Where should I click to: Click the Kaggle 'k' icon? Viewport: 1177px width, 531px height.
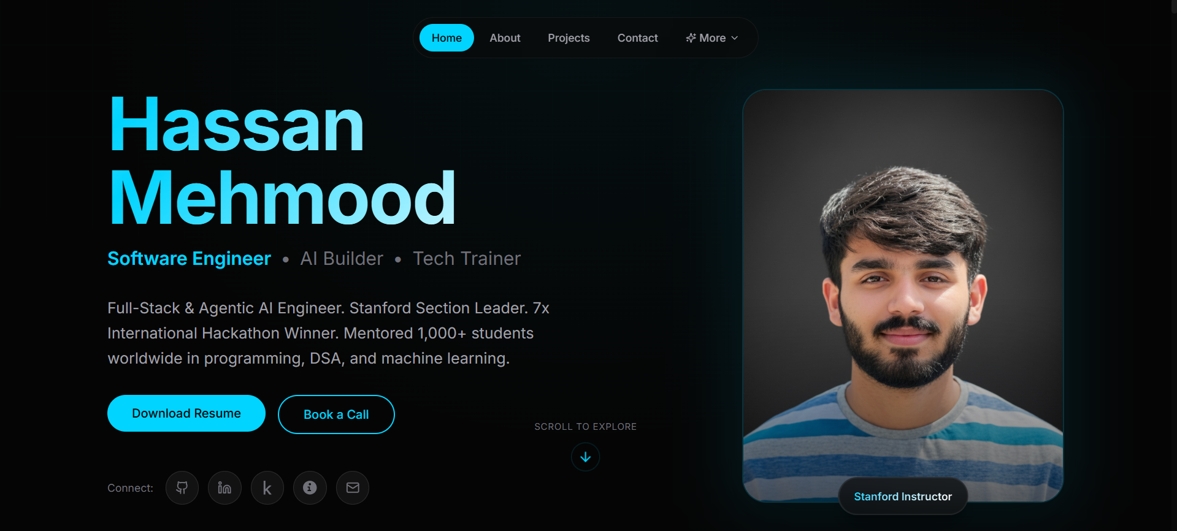coord(267,488)
